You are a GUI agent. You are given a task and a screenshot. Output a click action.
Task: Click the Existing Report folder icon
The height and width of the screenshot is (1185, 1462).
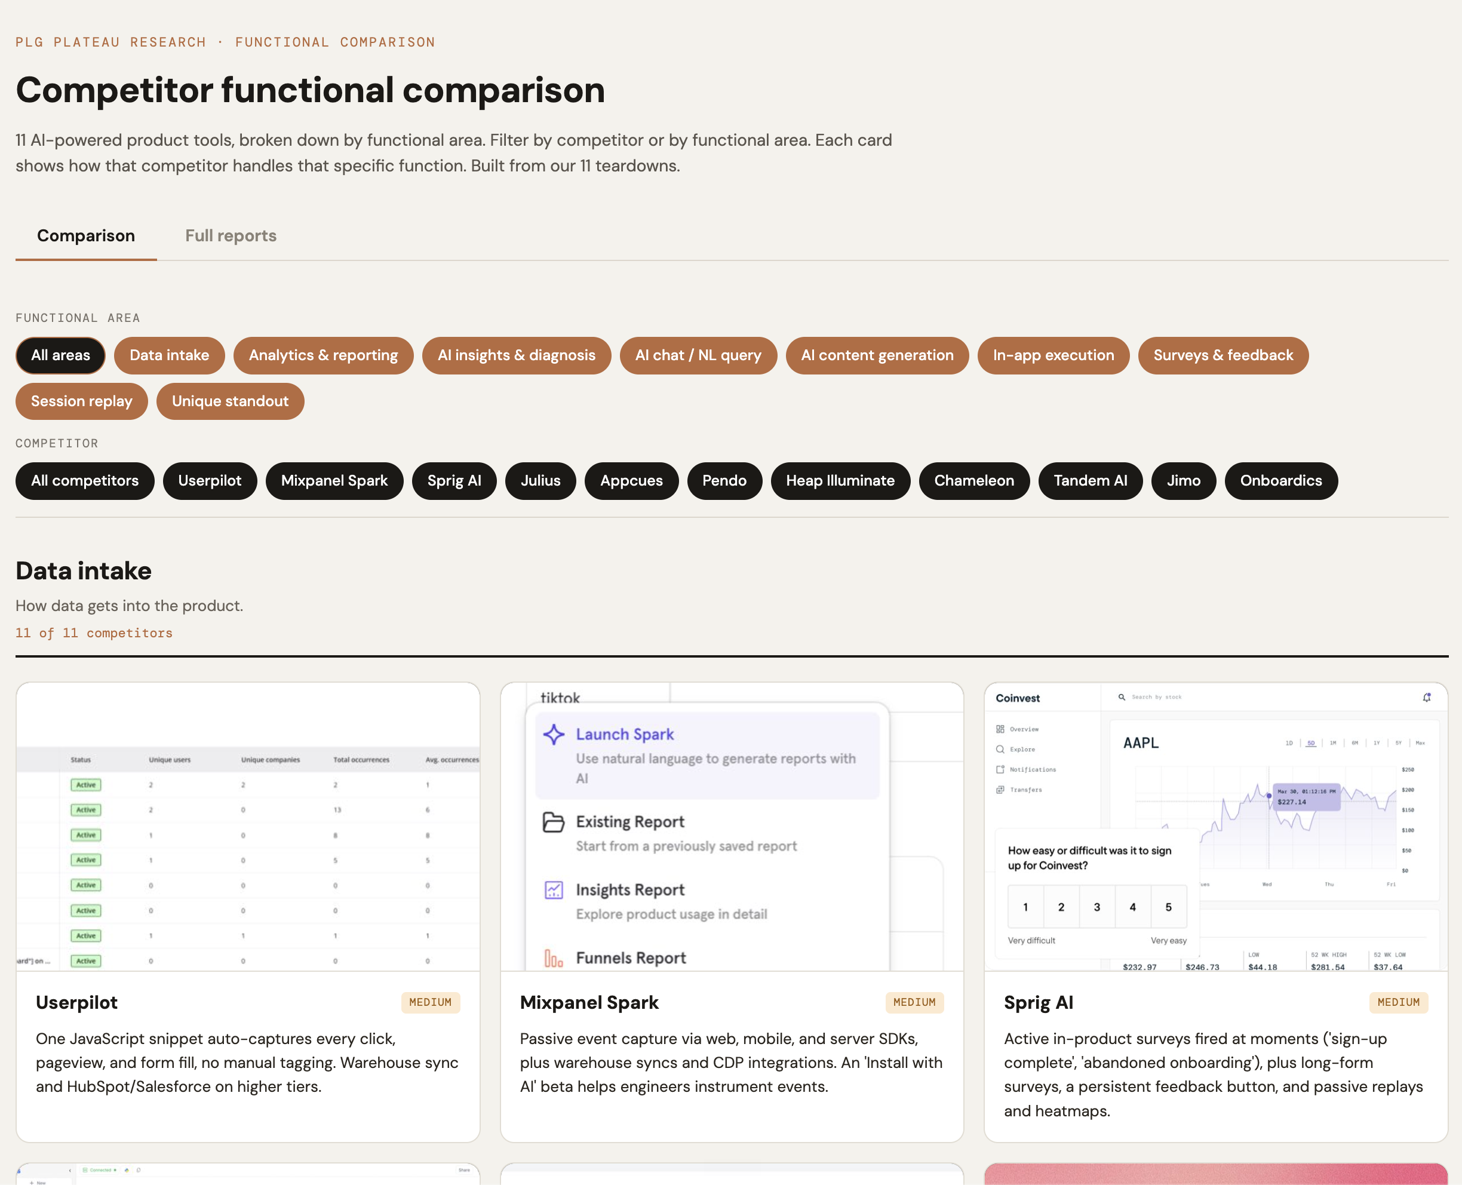tap(554, 822)
